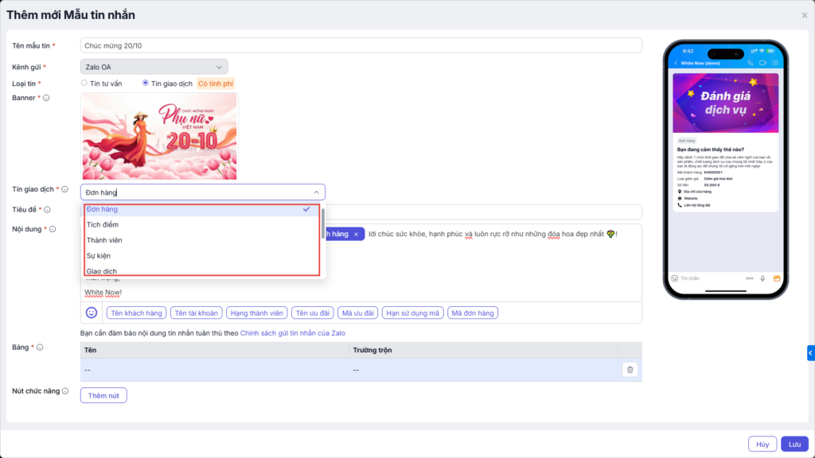Viewport: 815px width, 458px height.
Task: Click the Đánh giá dịch vụ preview banner
Action: pyautogui.click(x=726, y=103)
